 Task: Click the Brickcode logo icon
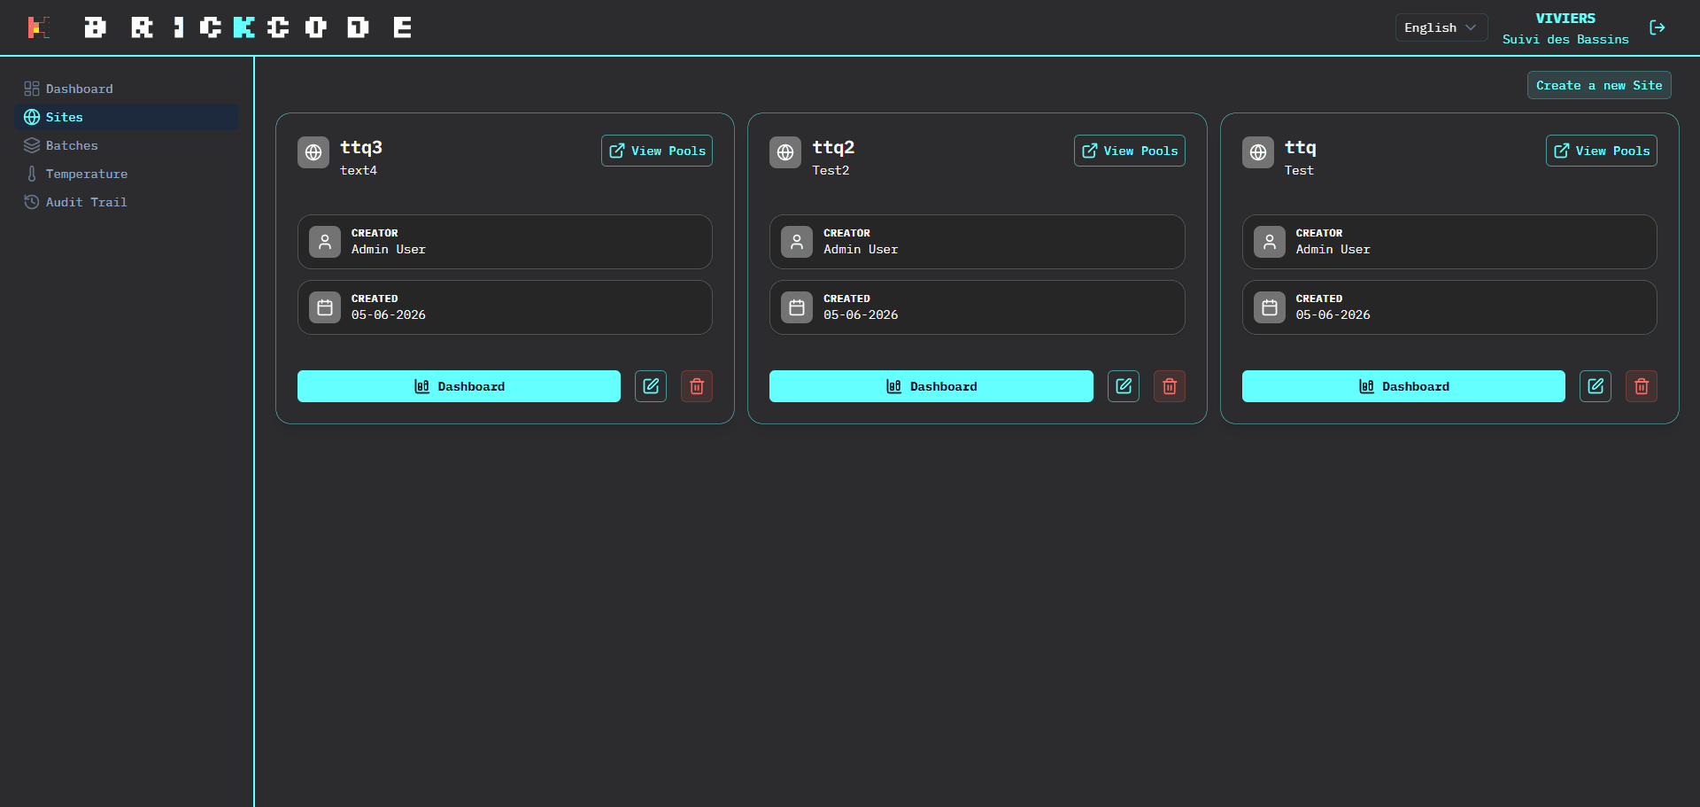tap(38, 27)
